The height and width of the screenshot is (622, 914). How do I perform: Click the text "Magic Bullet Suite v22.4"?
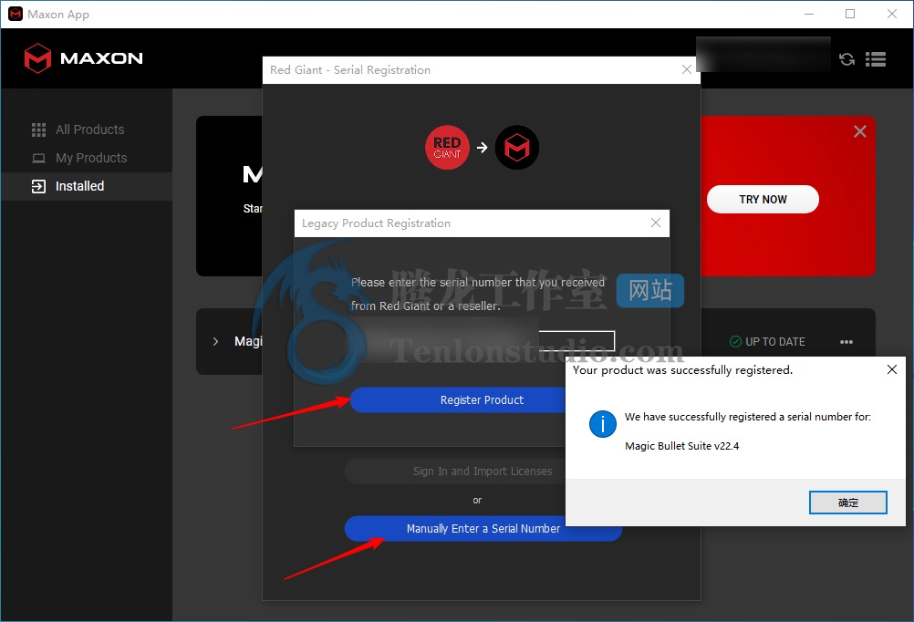point(682,446)
